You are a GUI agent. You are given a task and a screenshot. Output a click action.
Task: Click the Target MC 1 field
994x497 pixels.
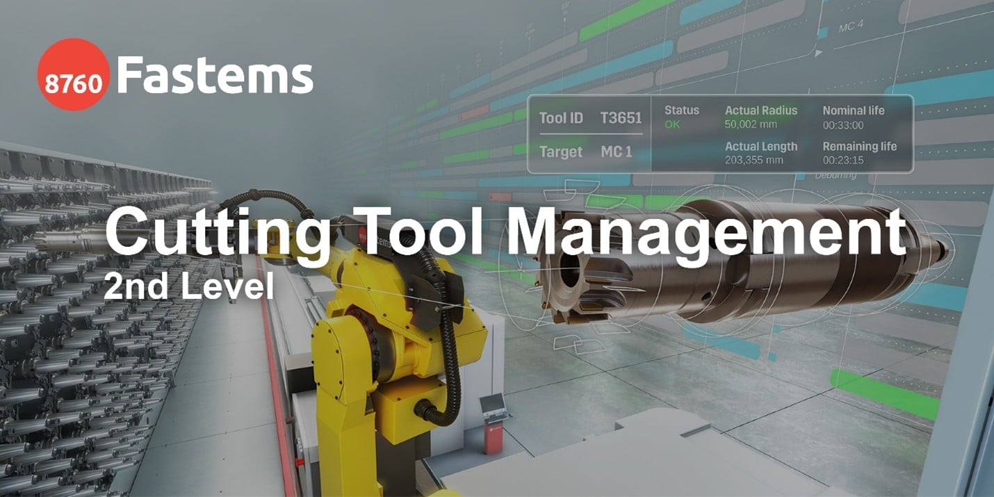(x=616, y=152)
